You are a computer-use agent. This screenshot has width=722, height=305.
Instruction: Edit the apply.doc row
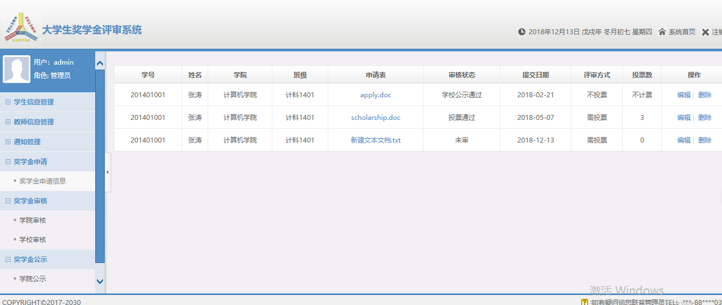[684, 95]
